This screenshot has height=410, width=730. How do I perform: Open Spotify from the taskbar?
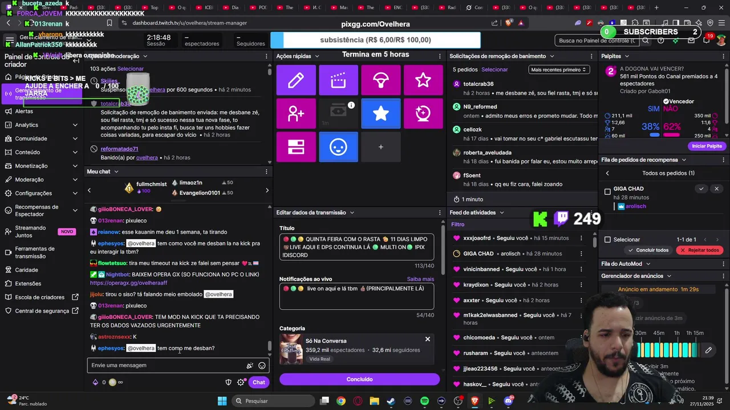point(424,401)
